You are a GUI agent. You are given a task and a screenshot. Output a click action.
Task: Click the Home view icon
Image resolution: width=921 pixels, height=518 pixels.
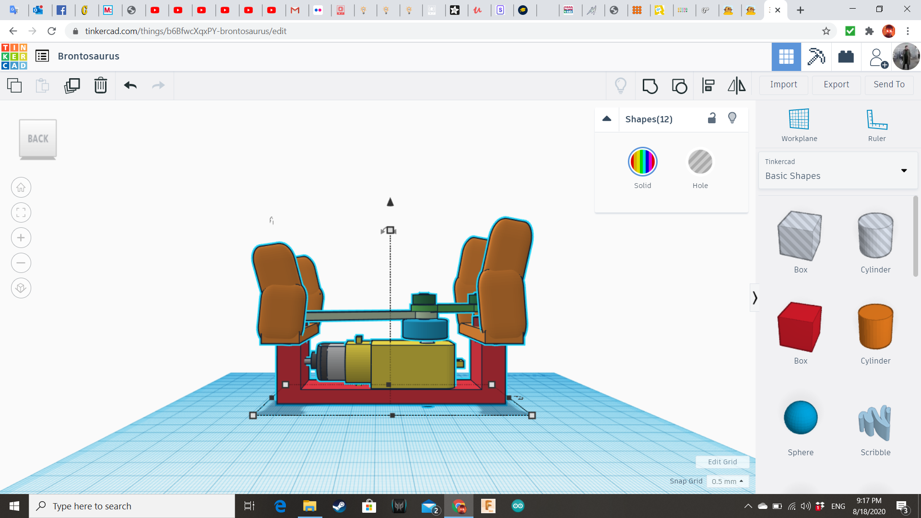(21, 188)
